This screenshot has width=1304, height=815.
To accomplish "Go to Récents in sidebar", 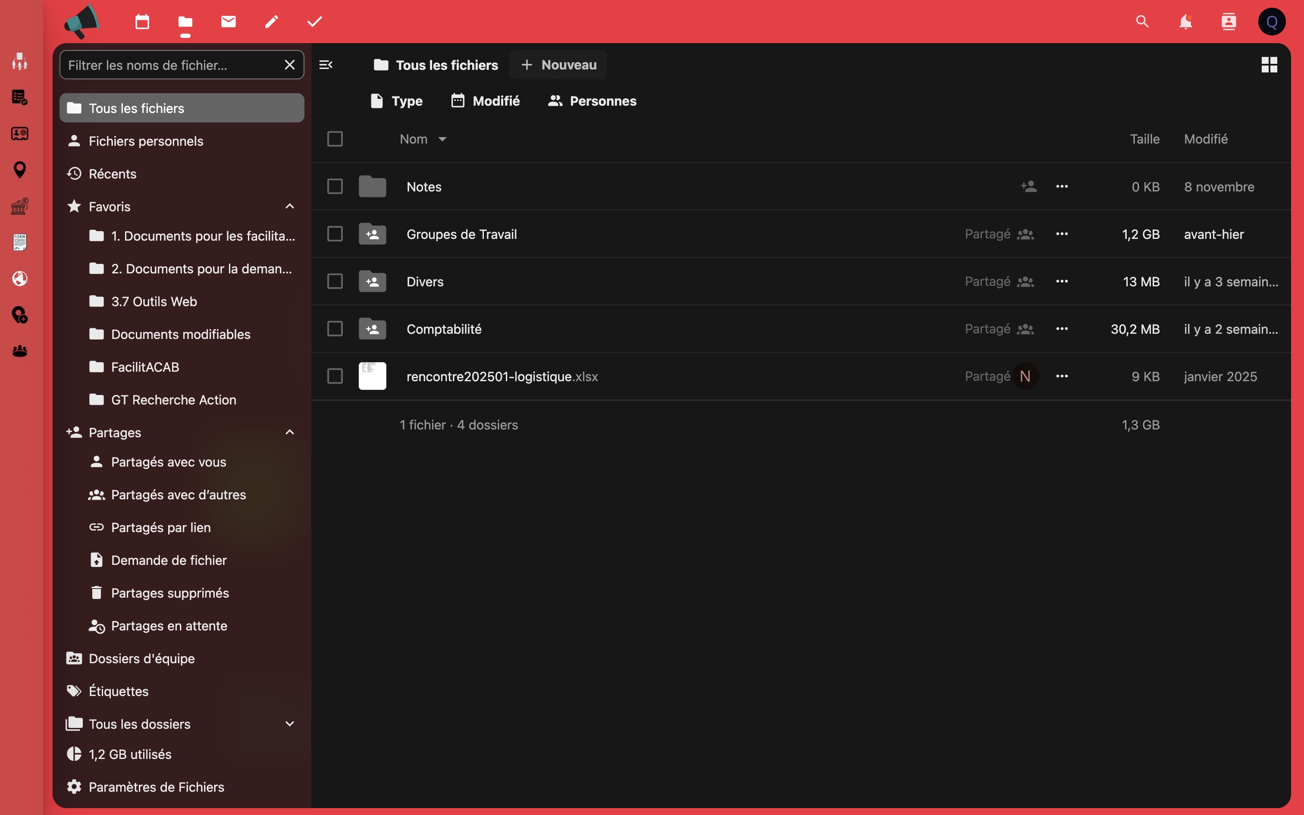I will tap(112, 173).
